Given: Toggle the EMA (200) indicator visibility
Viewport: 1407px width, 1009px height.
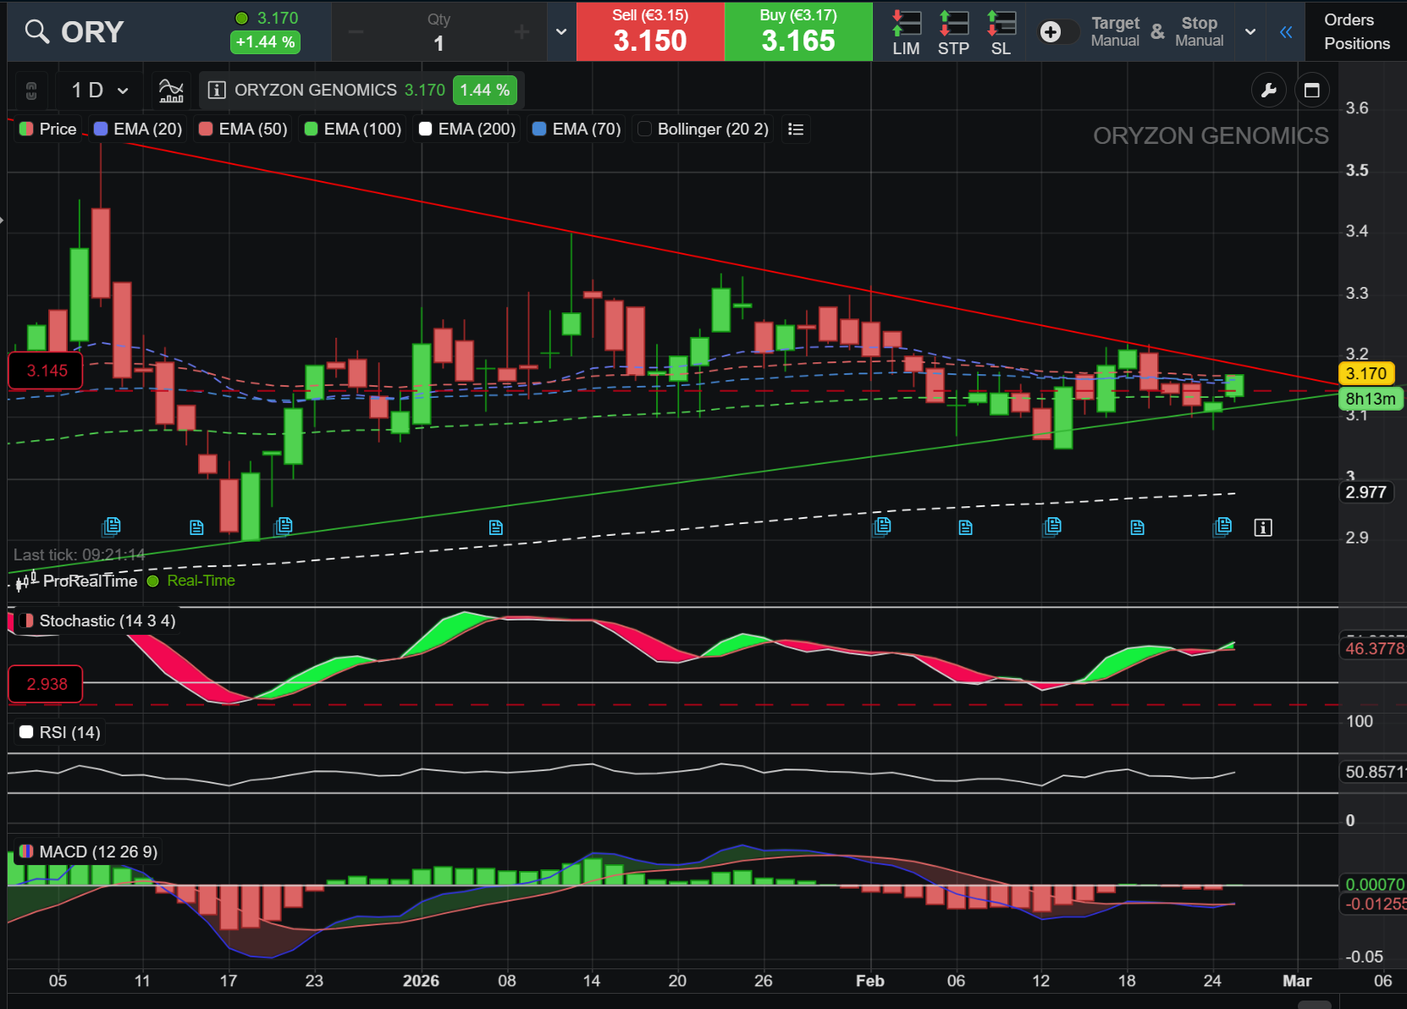Looking at the screenshot, I should point(467,130).
